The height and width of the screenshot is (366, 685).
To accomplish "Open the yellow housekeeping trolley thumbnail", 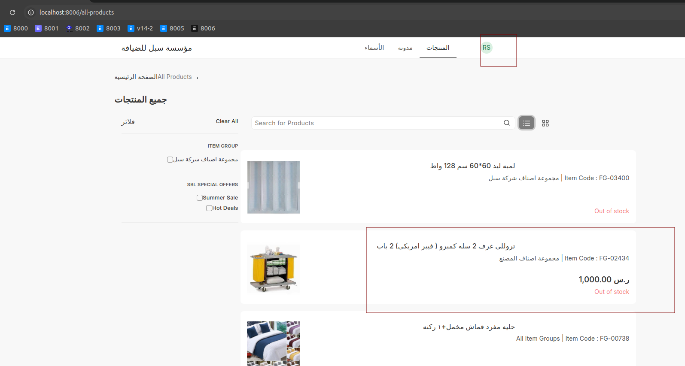I will (273, 268).
